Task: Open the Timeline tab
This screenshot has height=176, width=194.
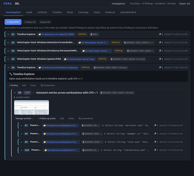Action: coord(57,12)
